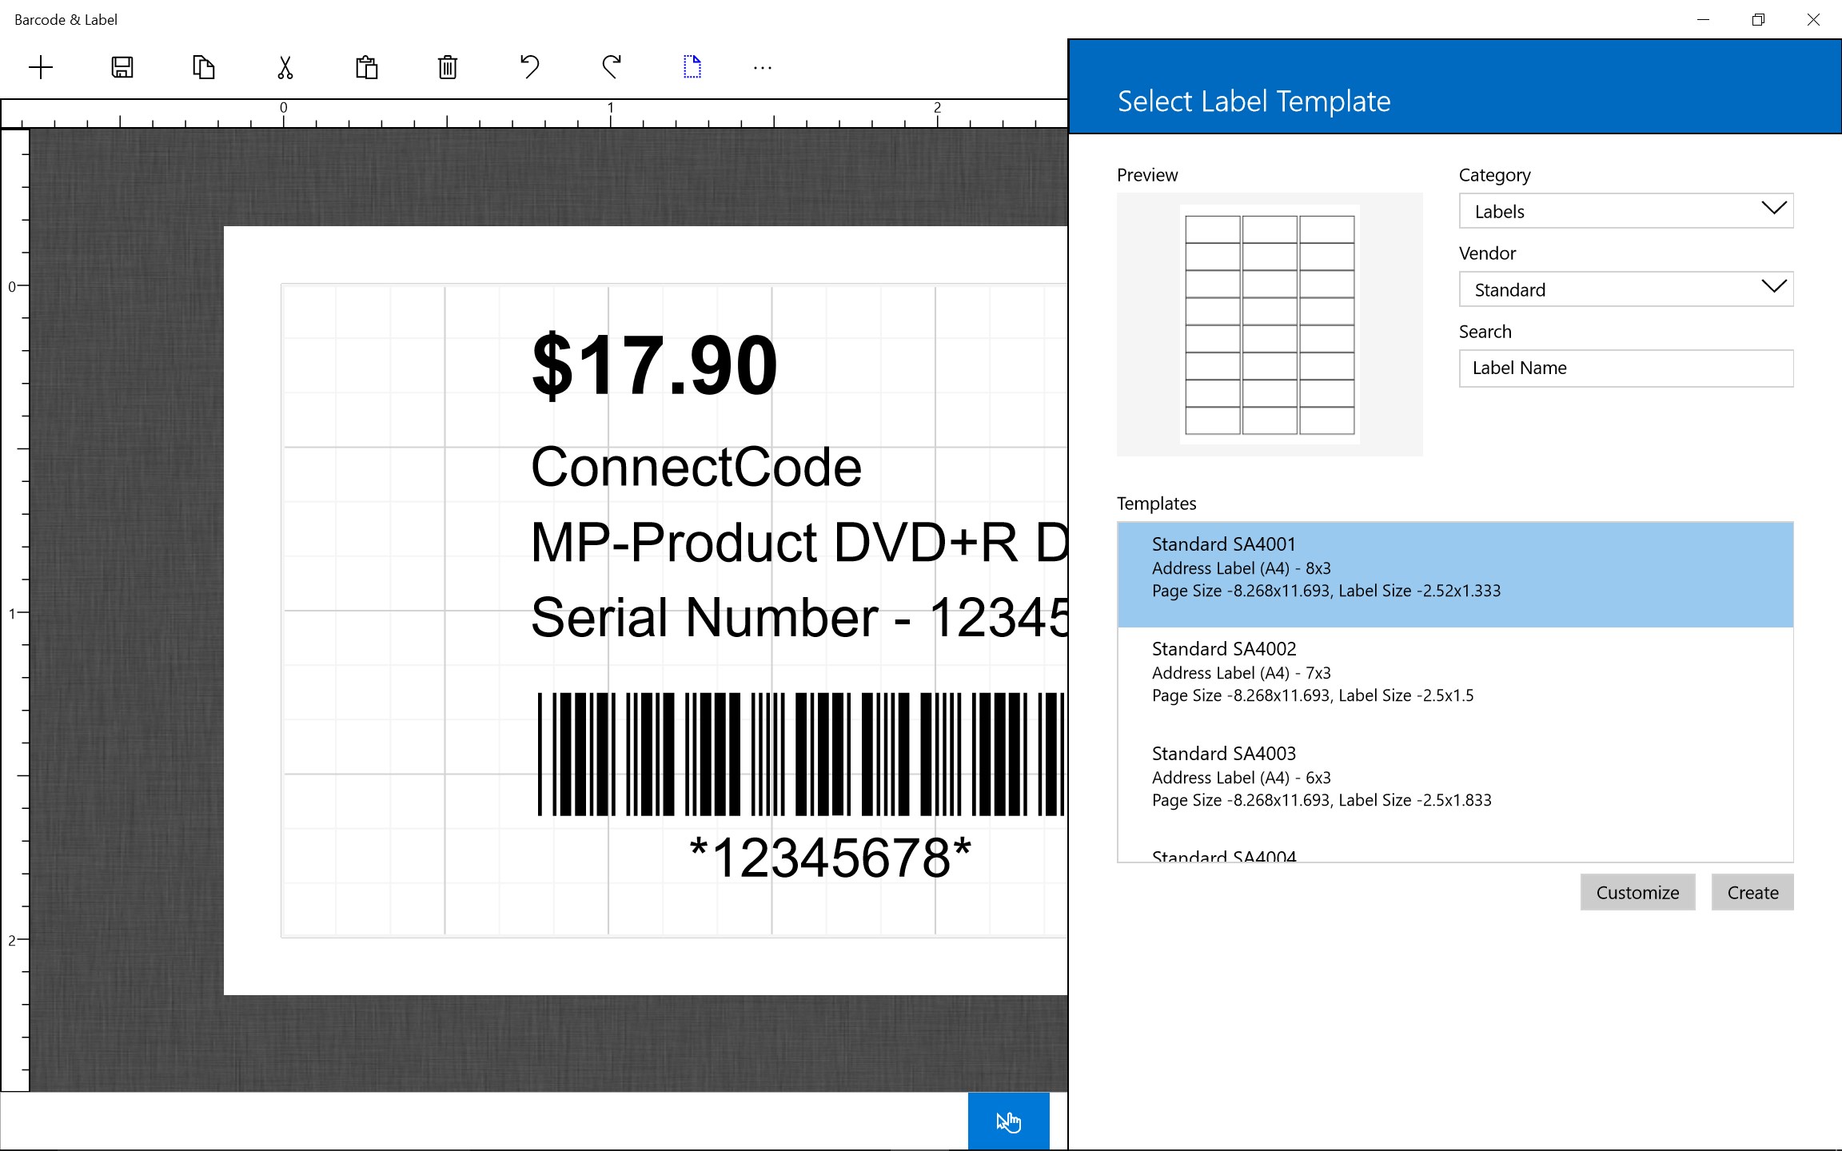Expand the Vendor dropdown showing Standard
1842x1151 pixels.
[x=1625, y=289]
